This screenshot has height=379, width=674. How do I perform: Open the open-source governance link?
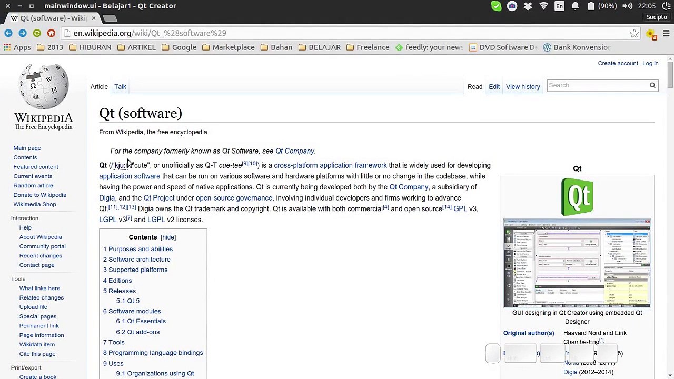pos(234,198)
